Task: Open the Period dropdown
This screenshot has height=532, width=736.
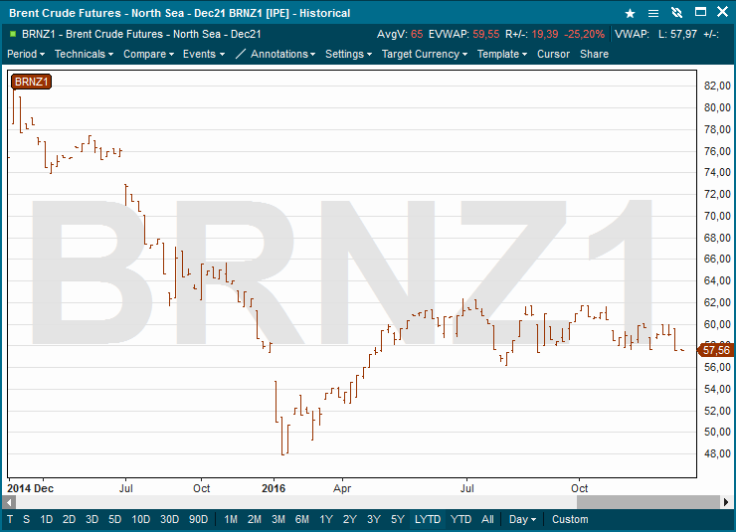Action: (26, 54)
